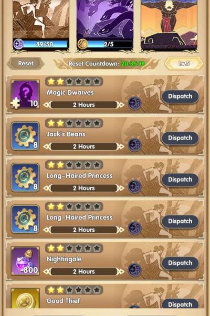Tap the moon emblem on Jack's Beans quest
The height and width of the screenshot is (316, 210).
(134, 145)
